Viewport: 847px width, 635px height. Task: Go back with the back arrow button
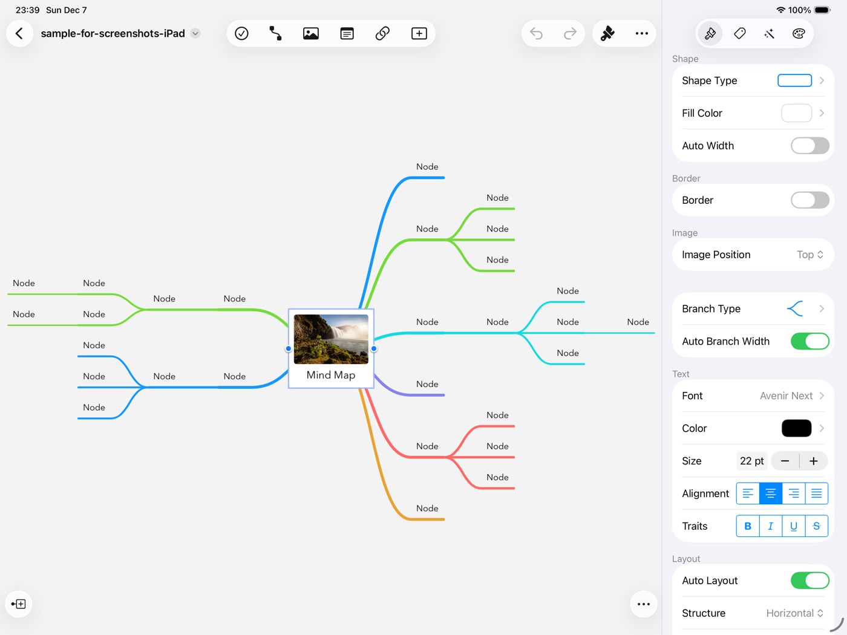click(x=19, y=33)
